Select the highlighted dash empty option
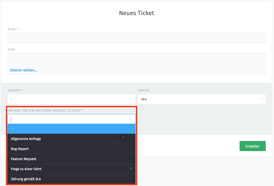This screenshot has height=186, width=274. pyautogui.click(x=71, y=129)
